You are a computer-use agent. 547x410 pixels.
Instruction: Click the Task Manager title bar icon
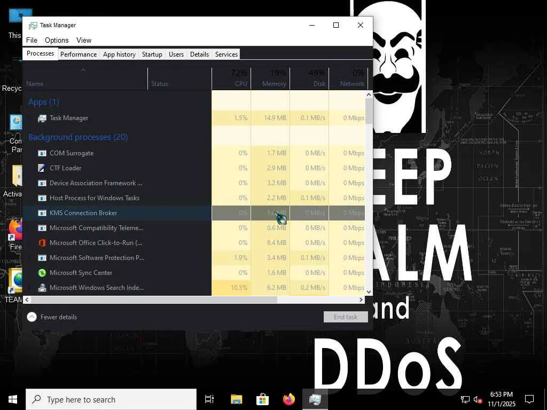pos(33,26)
